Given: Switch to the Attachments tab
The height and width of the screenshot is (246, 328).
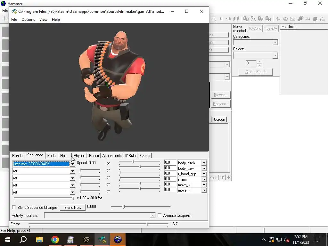Looking at the screenshot, I should (112, 156).
